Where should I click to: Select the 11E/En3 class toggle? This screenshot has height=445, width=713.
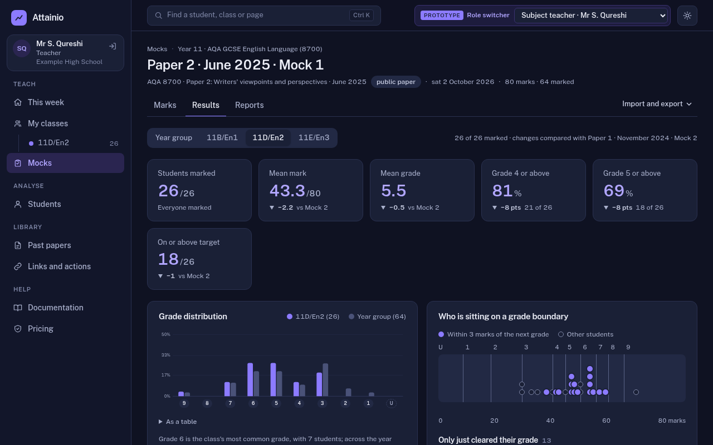[314, 138]
